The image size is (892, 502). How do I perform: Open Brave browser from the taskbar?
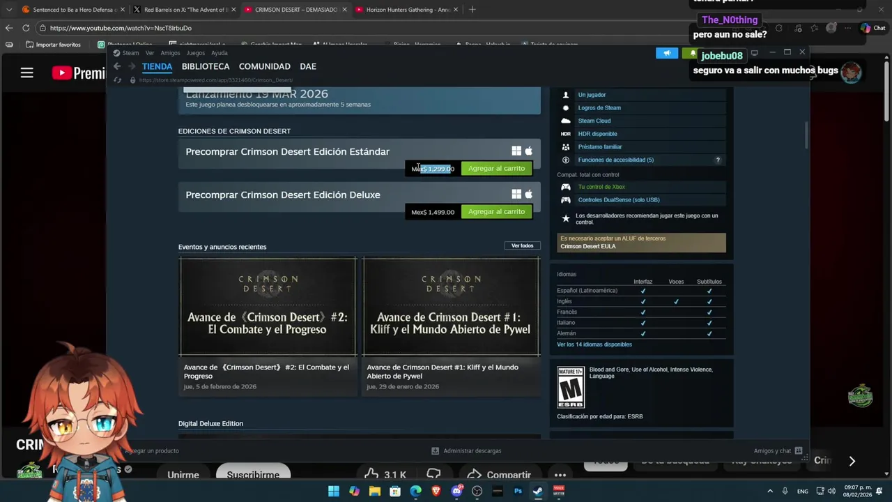[x=436, y=491]
